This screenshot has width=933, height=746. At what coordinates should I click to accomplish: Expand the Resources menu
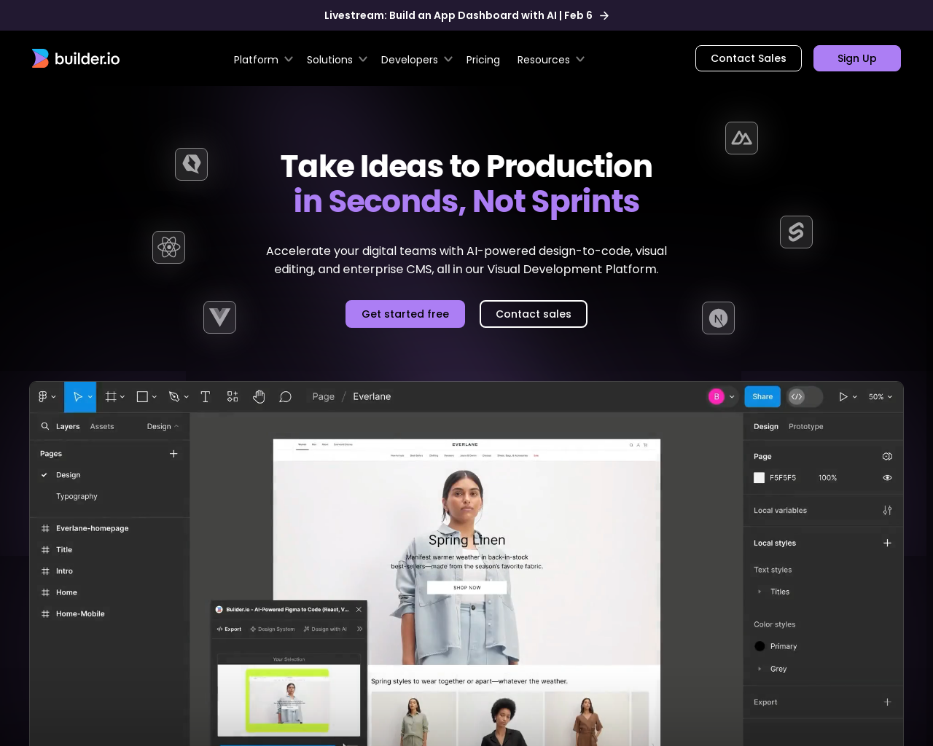(x=551, y=59)
